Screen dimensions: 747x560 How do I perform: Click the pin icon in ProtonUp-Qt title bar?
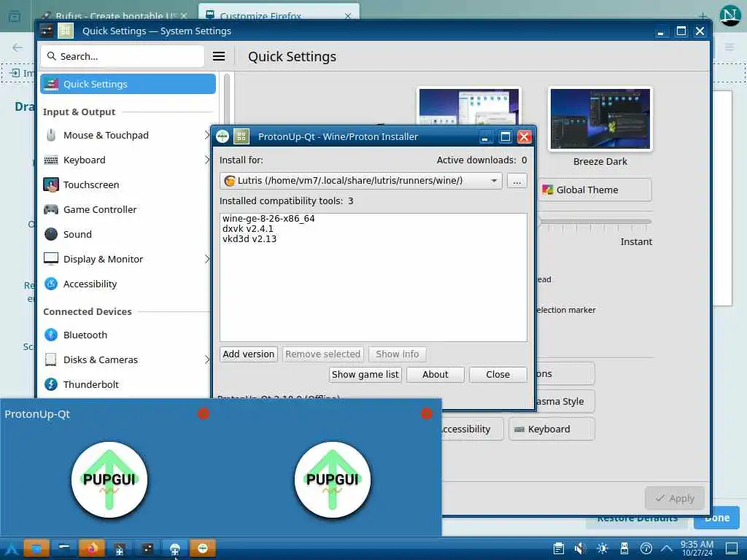pos(241,136)
